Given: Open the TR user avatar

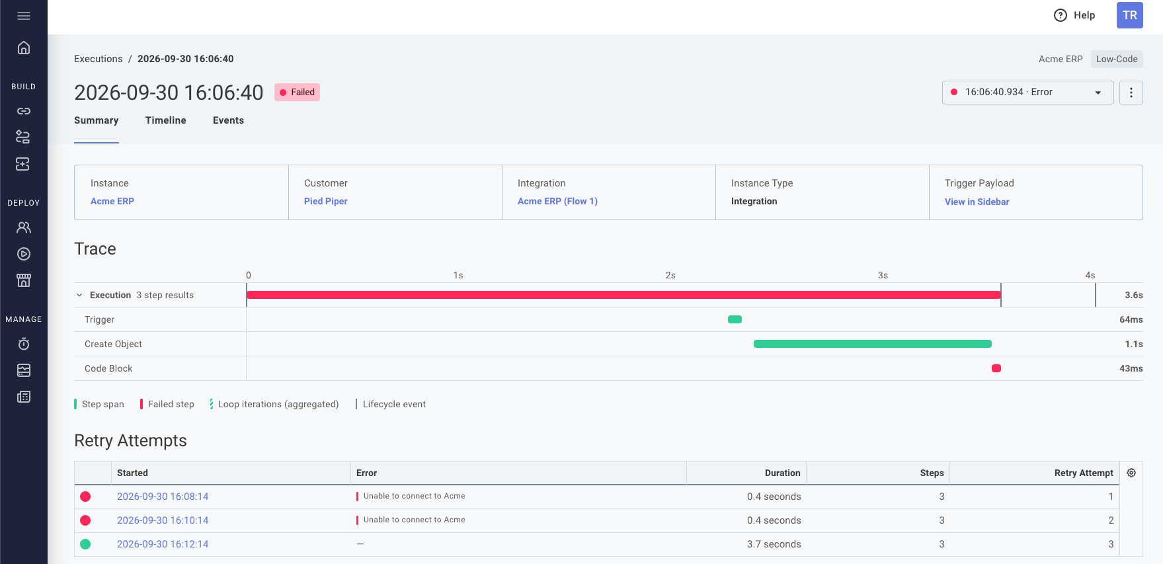Looking at the screenshot, I should 1130,15.
